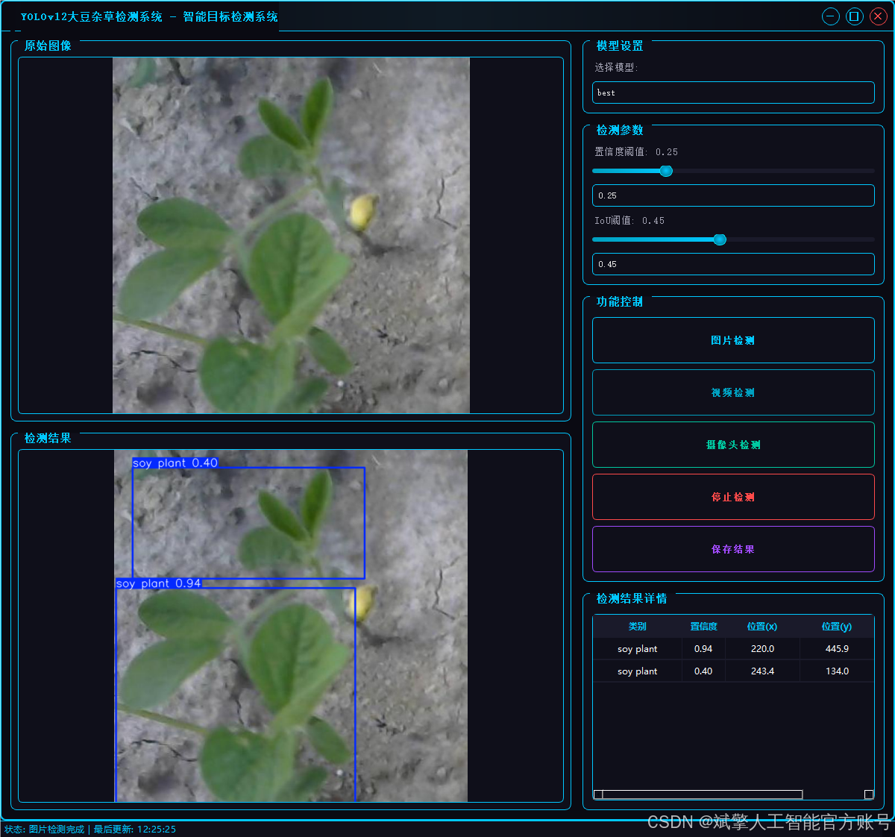895x837 pixels.
Task: Save results with 保存结果 button
Action: [733, 549]
